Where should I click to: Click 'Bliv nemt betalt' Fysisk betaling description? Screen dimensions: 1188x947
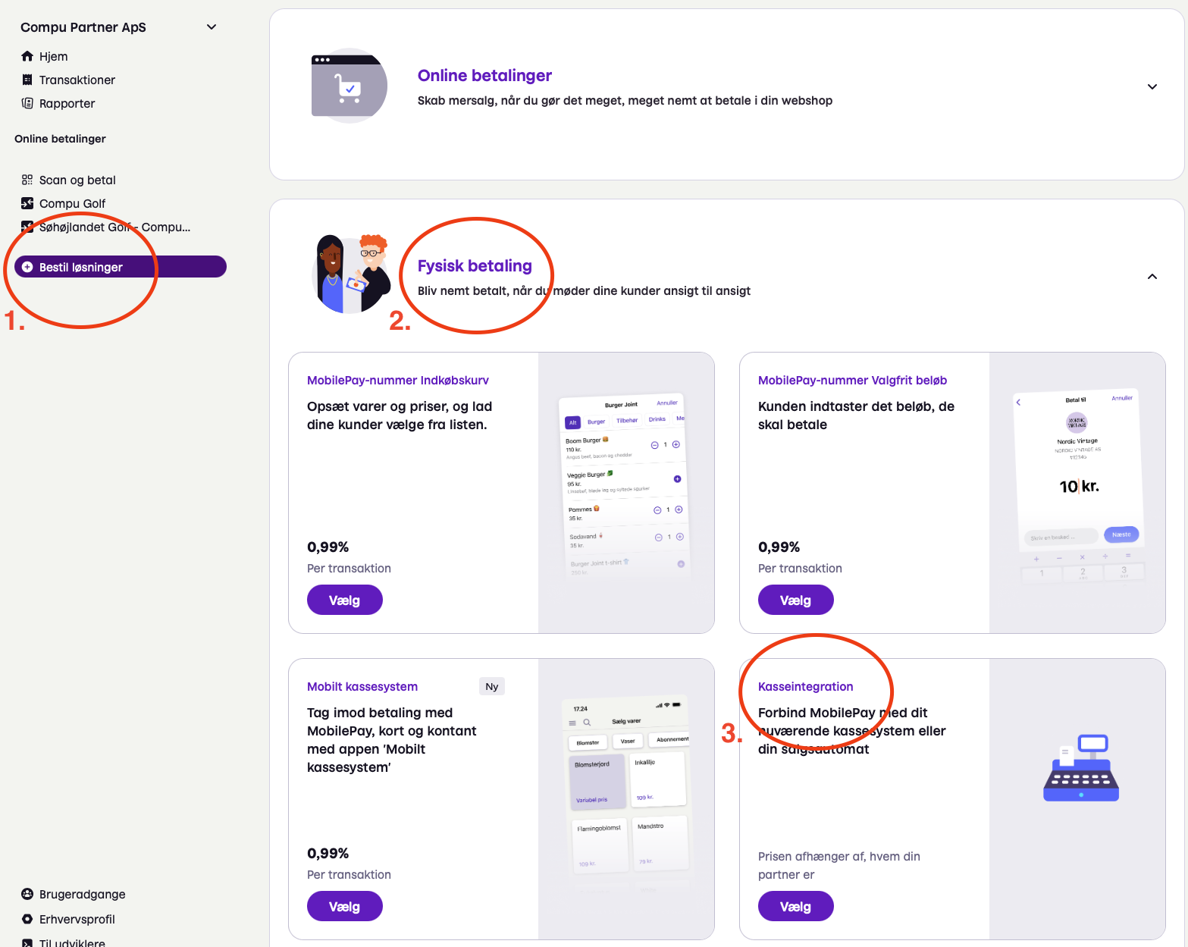(x=584, y=291)
